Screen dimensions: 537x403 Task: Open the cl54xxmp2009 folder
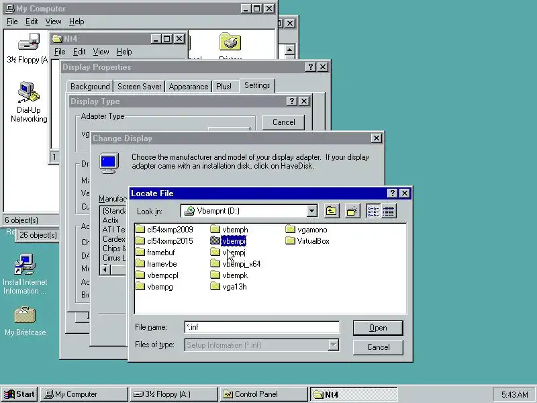164,230
